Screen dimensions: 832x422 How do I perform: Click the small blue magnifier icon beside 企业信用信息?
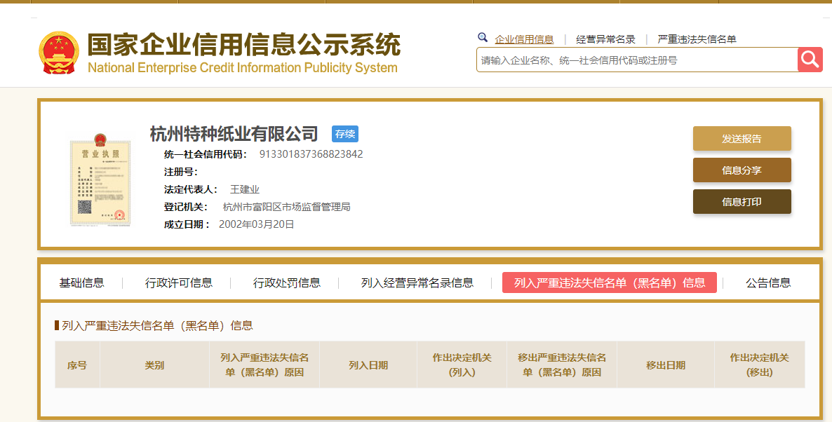pos(483,37)
